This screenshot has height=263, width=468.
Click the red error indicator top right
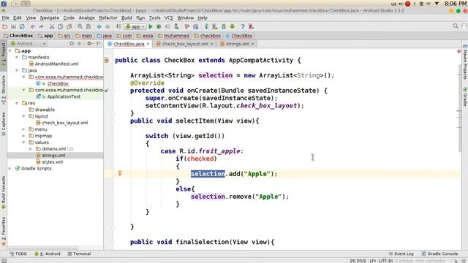coord(458,51)
